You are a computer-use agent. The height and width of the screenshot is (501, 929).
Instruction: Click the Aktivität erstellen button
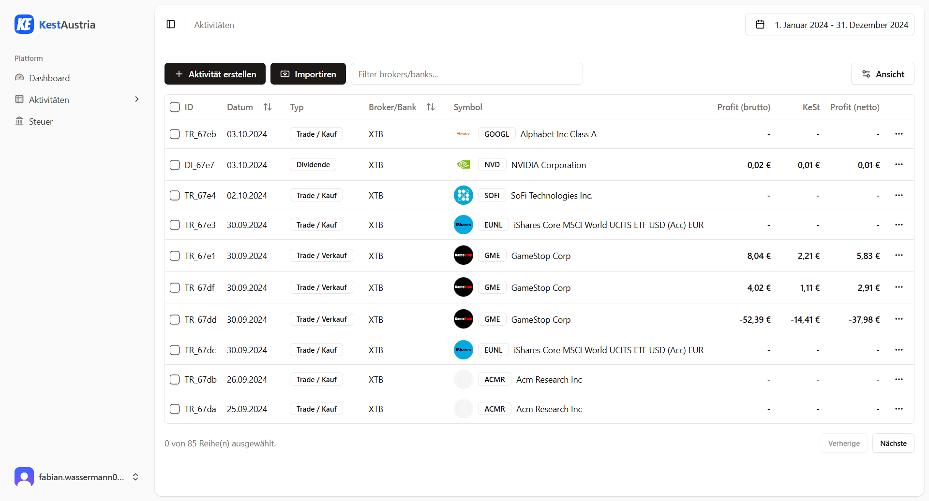point(215,74)
